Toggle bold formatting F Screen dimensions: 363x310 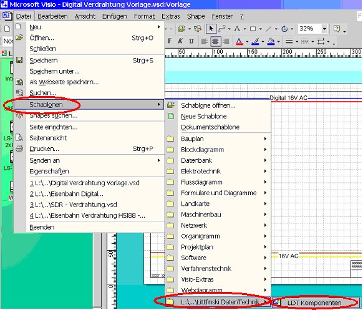pos(170,41)
